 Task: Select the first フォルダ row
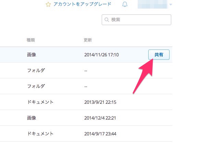coord(86,70)
